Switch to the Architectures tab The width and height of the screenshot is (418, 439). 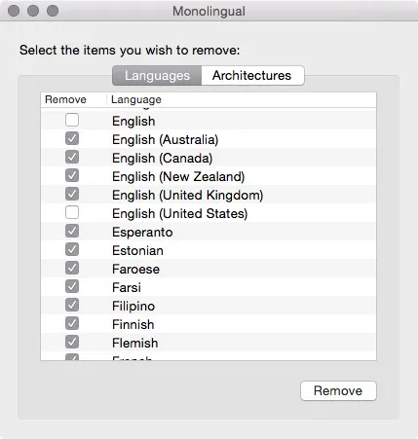(x=252, y=75)
